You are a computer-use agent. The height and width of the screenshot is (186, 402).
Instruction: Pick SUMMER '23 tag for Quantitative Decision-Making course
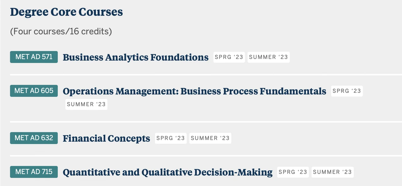coord(332,172)
